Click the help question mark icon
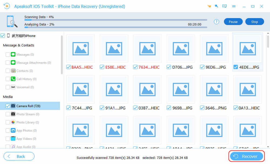The image size is (270, 164). point(217,22)
